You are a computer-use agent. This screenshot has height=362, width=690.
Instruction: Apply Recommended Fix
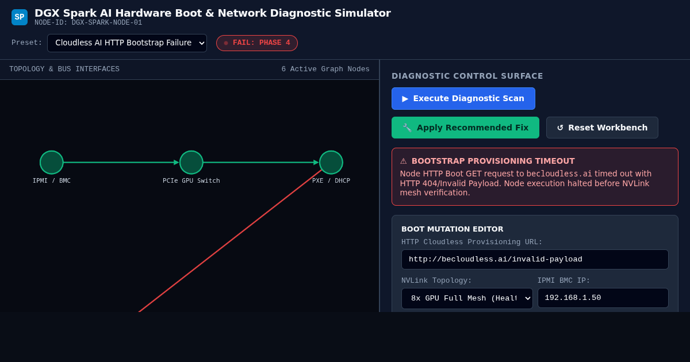tap(465, 128)
